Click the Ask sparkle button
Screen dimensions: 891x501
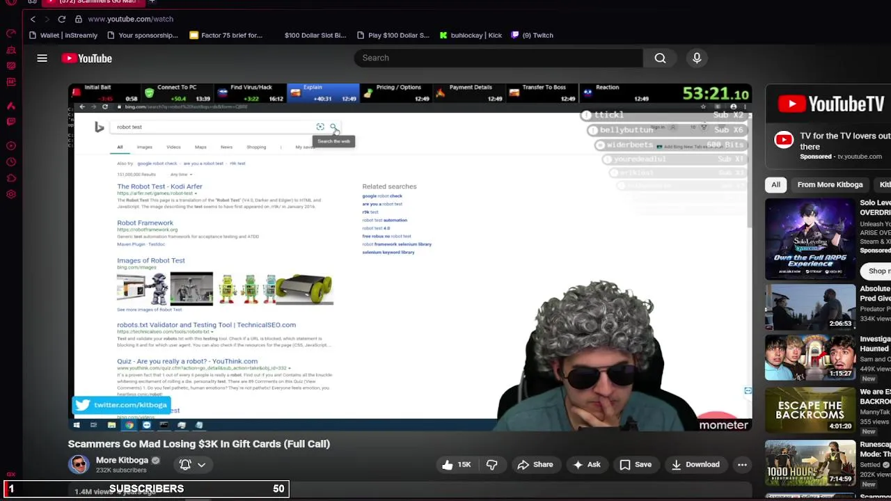tap(586, 465)
